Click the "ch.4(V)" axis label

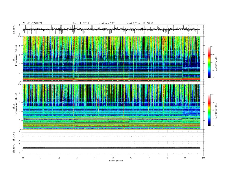click(14, 148)
